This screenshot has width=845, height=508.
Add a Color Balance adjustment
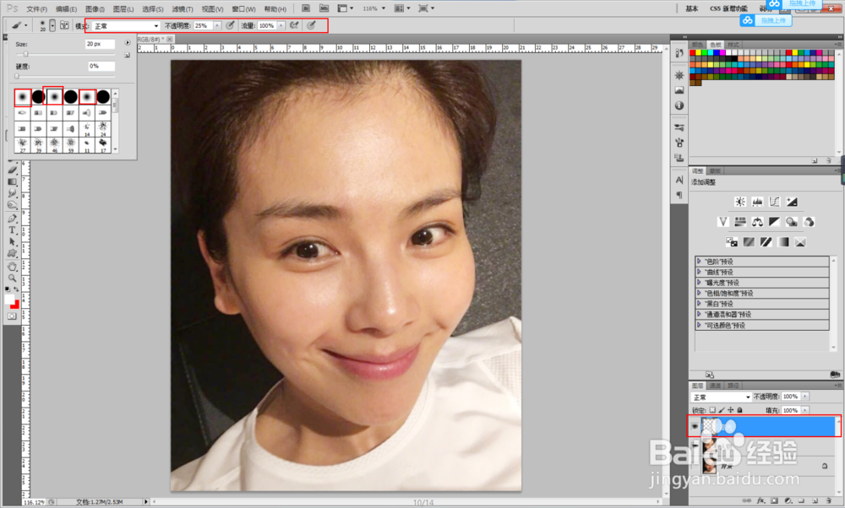click(758, 222)
